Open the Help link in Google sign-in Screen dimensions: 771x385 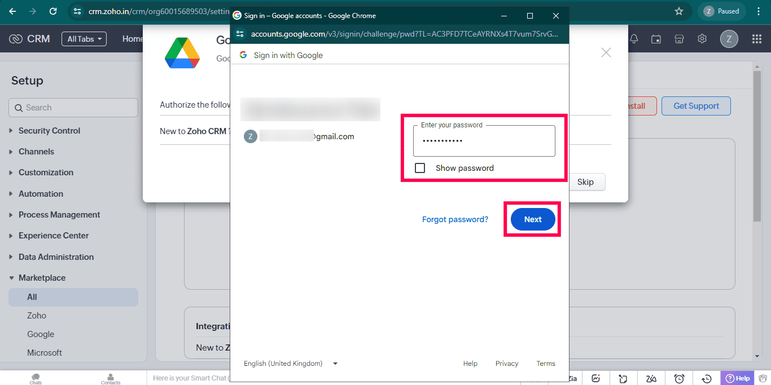470,364
